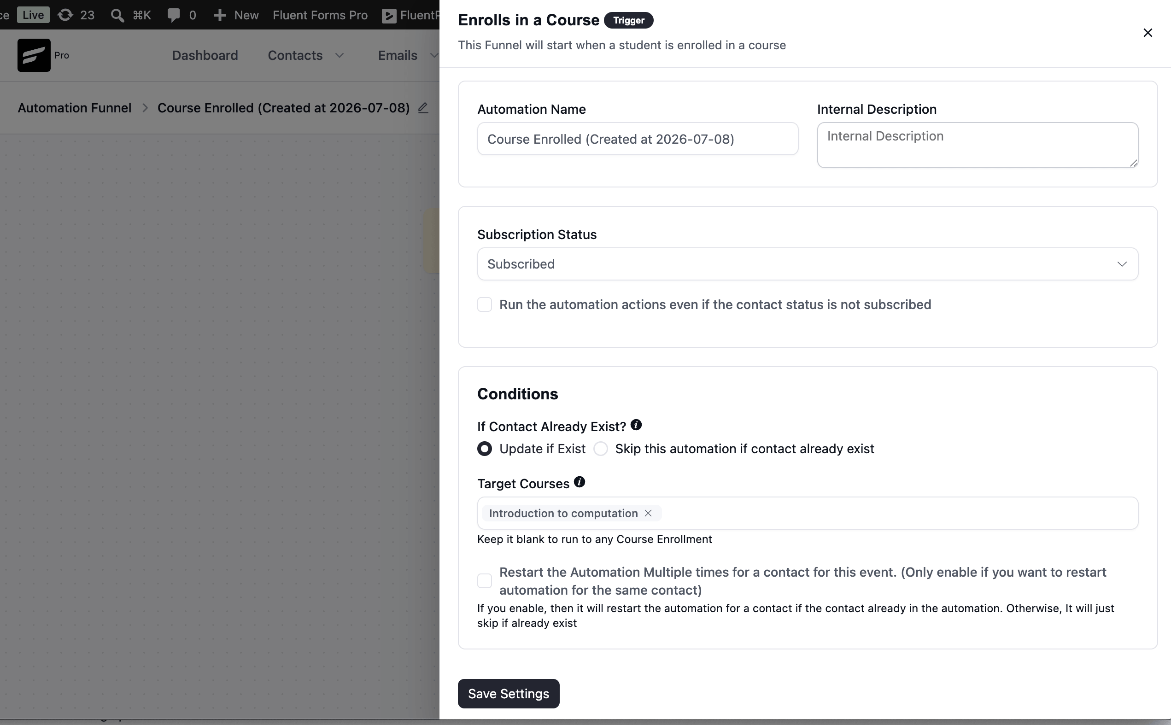Click New in the admin bar
Image resolution: width=1171 pixels, height=725 pixels.
pyautogui.click(x=246, y=15)
